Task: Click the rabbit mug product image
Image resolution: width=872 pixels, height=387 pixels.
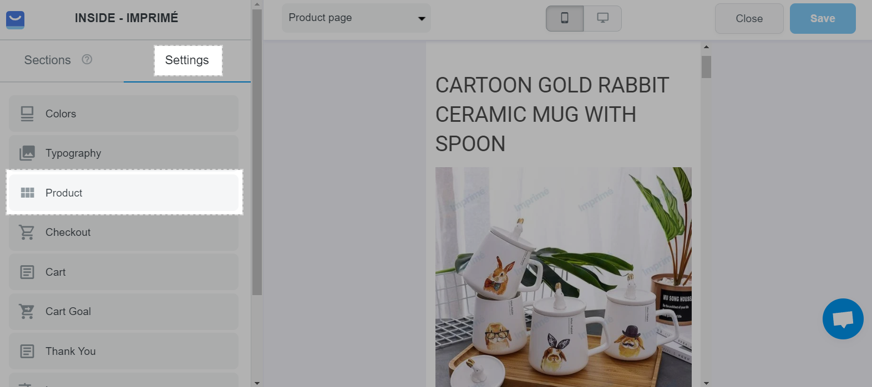Action: pyautogui.click(x=563, y=277)
